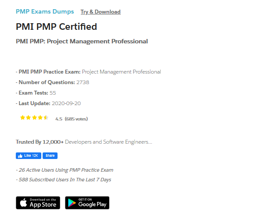Click the 26 Active Users line
The height and width of the screenshot is (219, 278).
click(x=65, y=170)
